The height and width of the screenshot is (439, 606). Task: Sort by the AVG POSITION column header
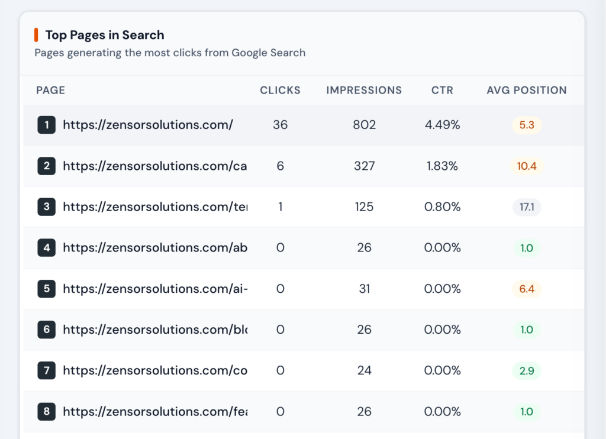(526, 90)
